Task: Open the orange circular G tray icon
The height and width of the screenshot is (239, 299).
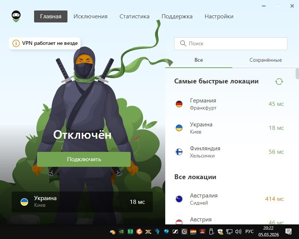Action: (139, 232)
